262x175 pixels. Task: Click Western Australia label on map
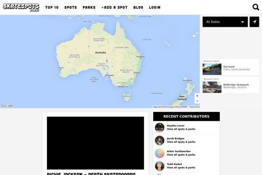point(75,56)
